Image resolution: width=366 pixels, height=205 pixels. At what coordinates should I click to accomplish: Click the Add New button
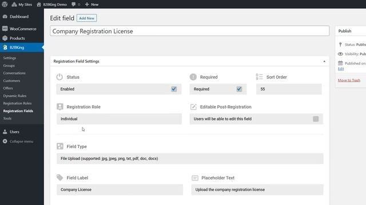86,18
